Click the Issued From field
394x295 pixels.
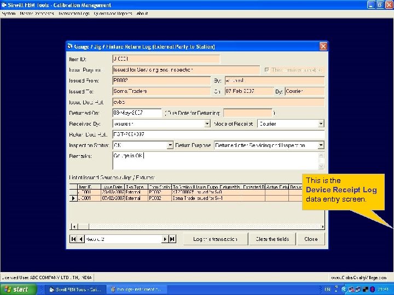coord(161,80)
